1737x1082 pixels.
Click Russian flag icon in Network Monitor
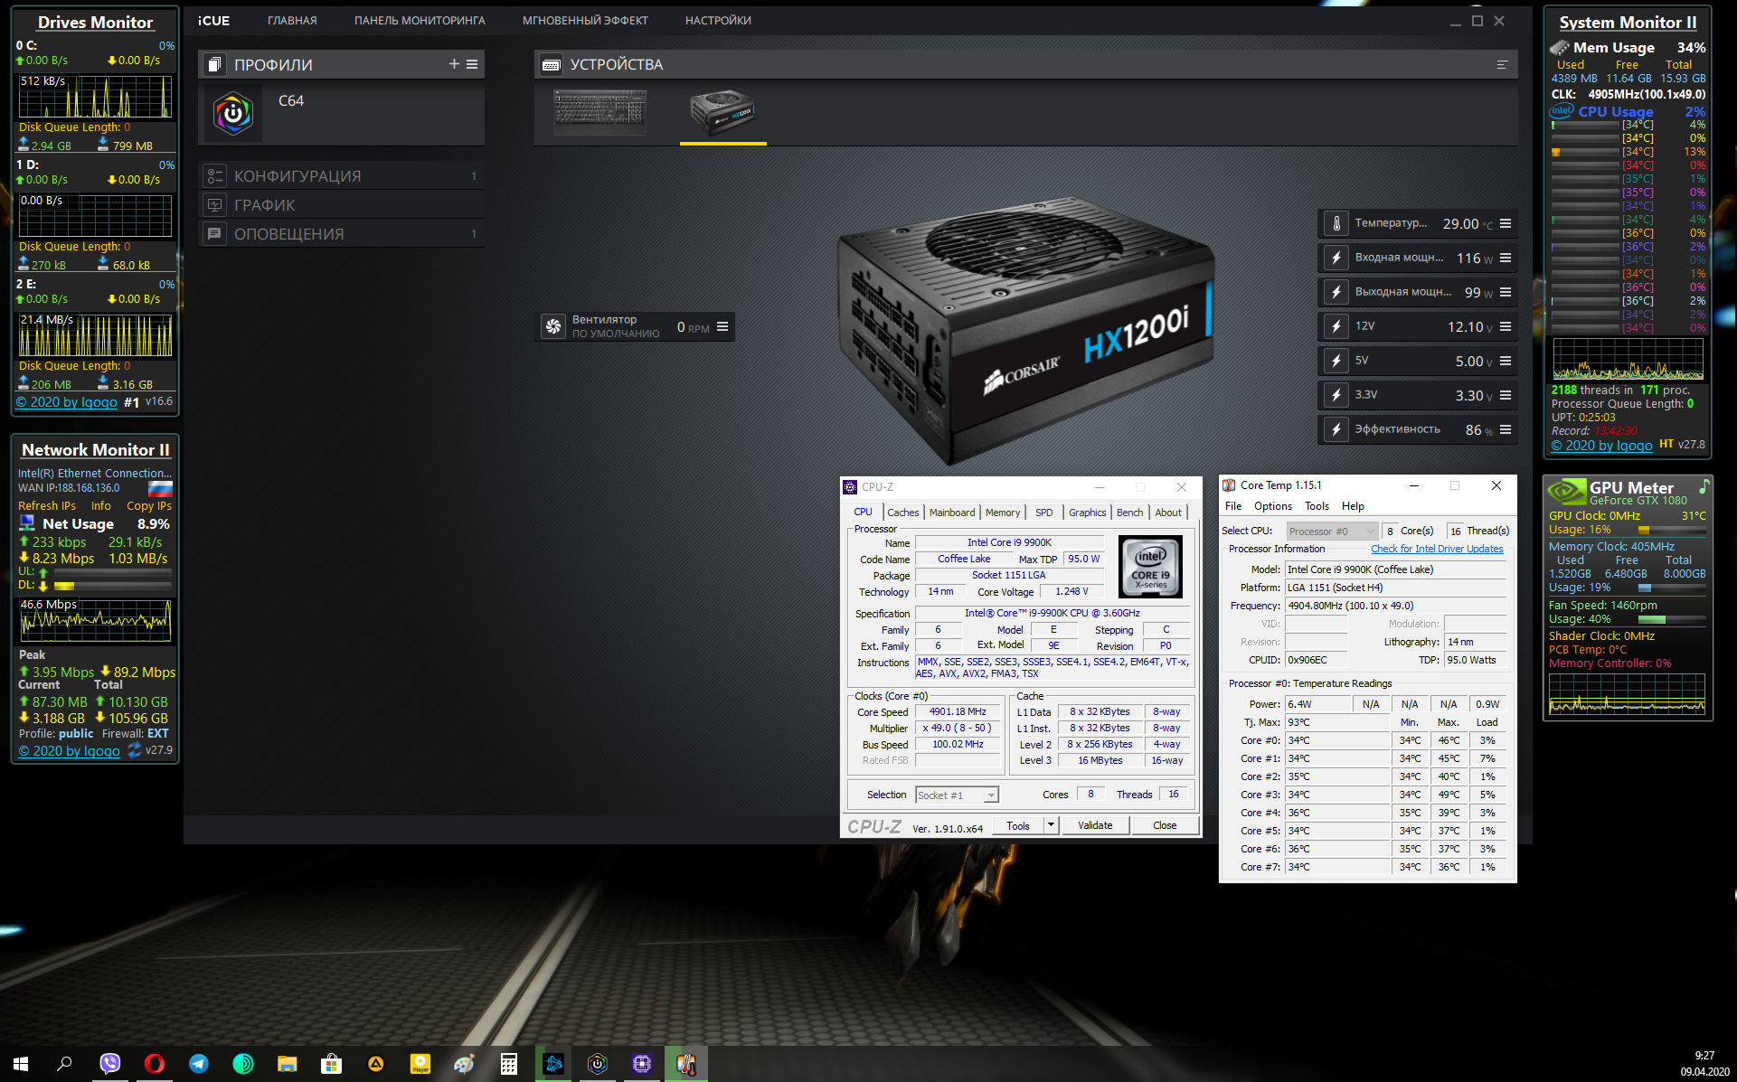coord(160,489)
